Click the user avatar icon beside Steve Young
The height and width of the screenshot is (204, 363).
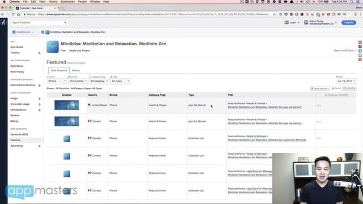pos(306,23)
